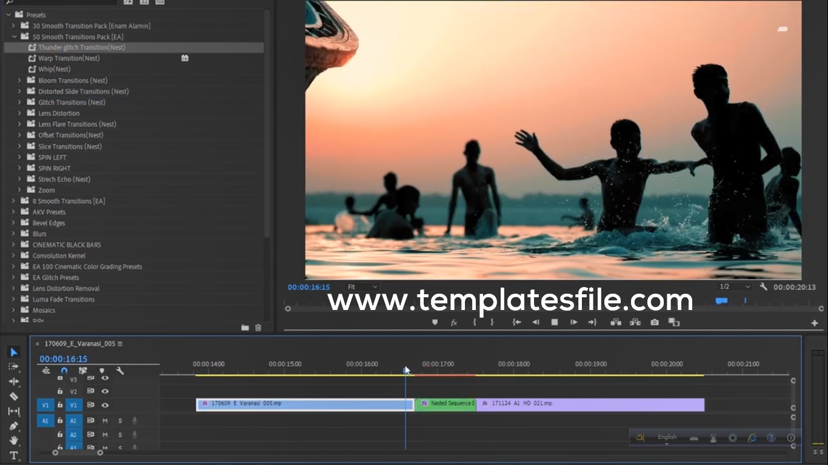Select the Nested Sequence clip on timeline
This screenshot has height=465, width=828.
(x=446, y=404)
